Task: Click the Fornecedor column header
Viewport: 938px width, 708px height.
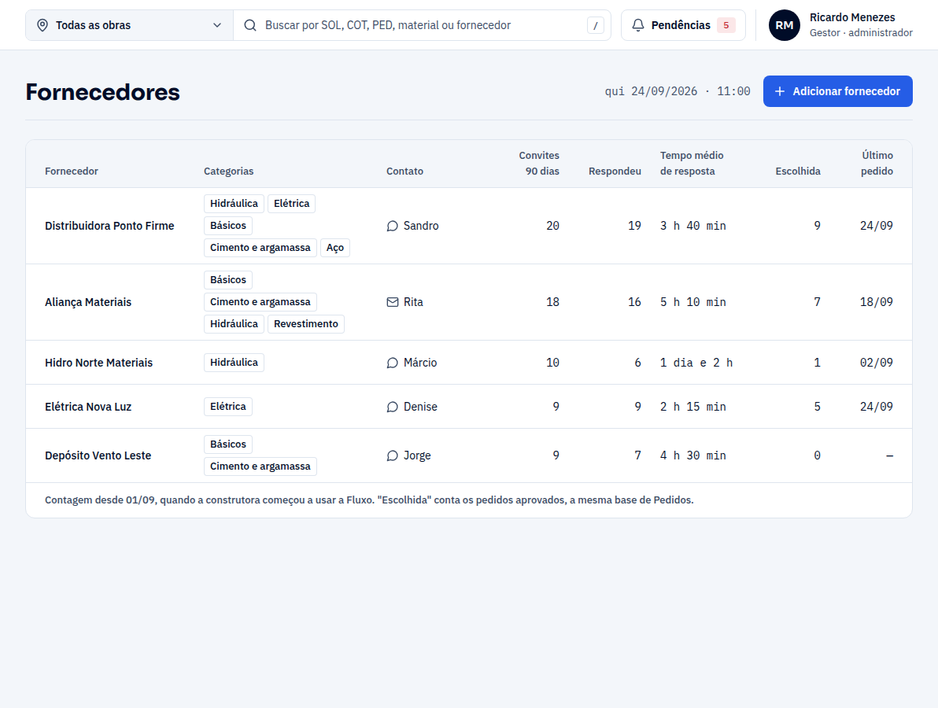Action: tap(71, 171)
